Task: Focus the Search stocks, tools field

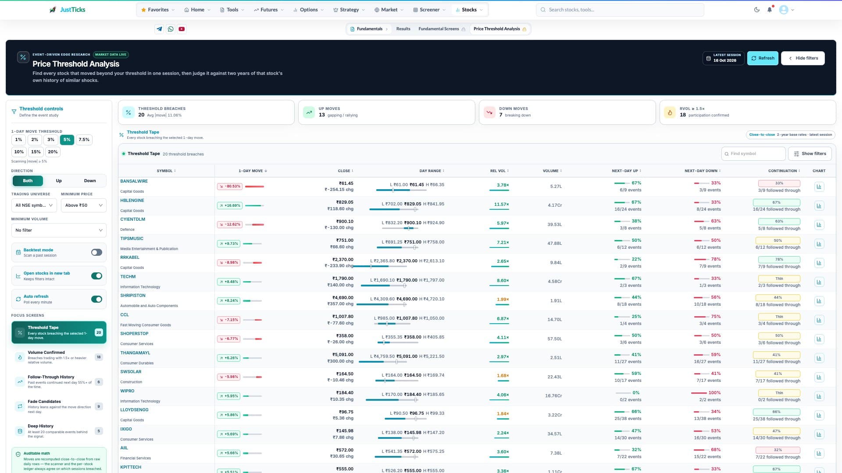Action: point(620,10)
